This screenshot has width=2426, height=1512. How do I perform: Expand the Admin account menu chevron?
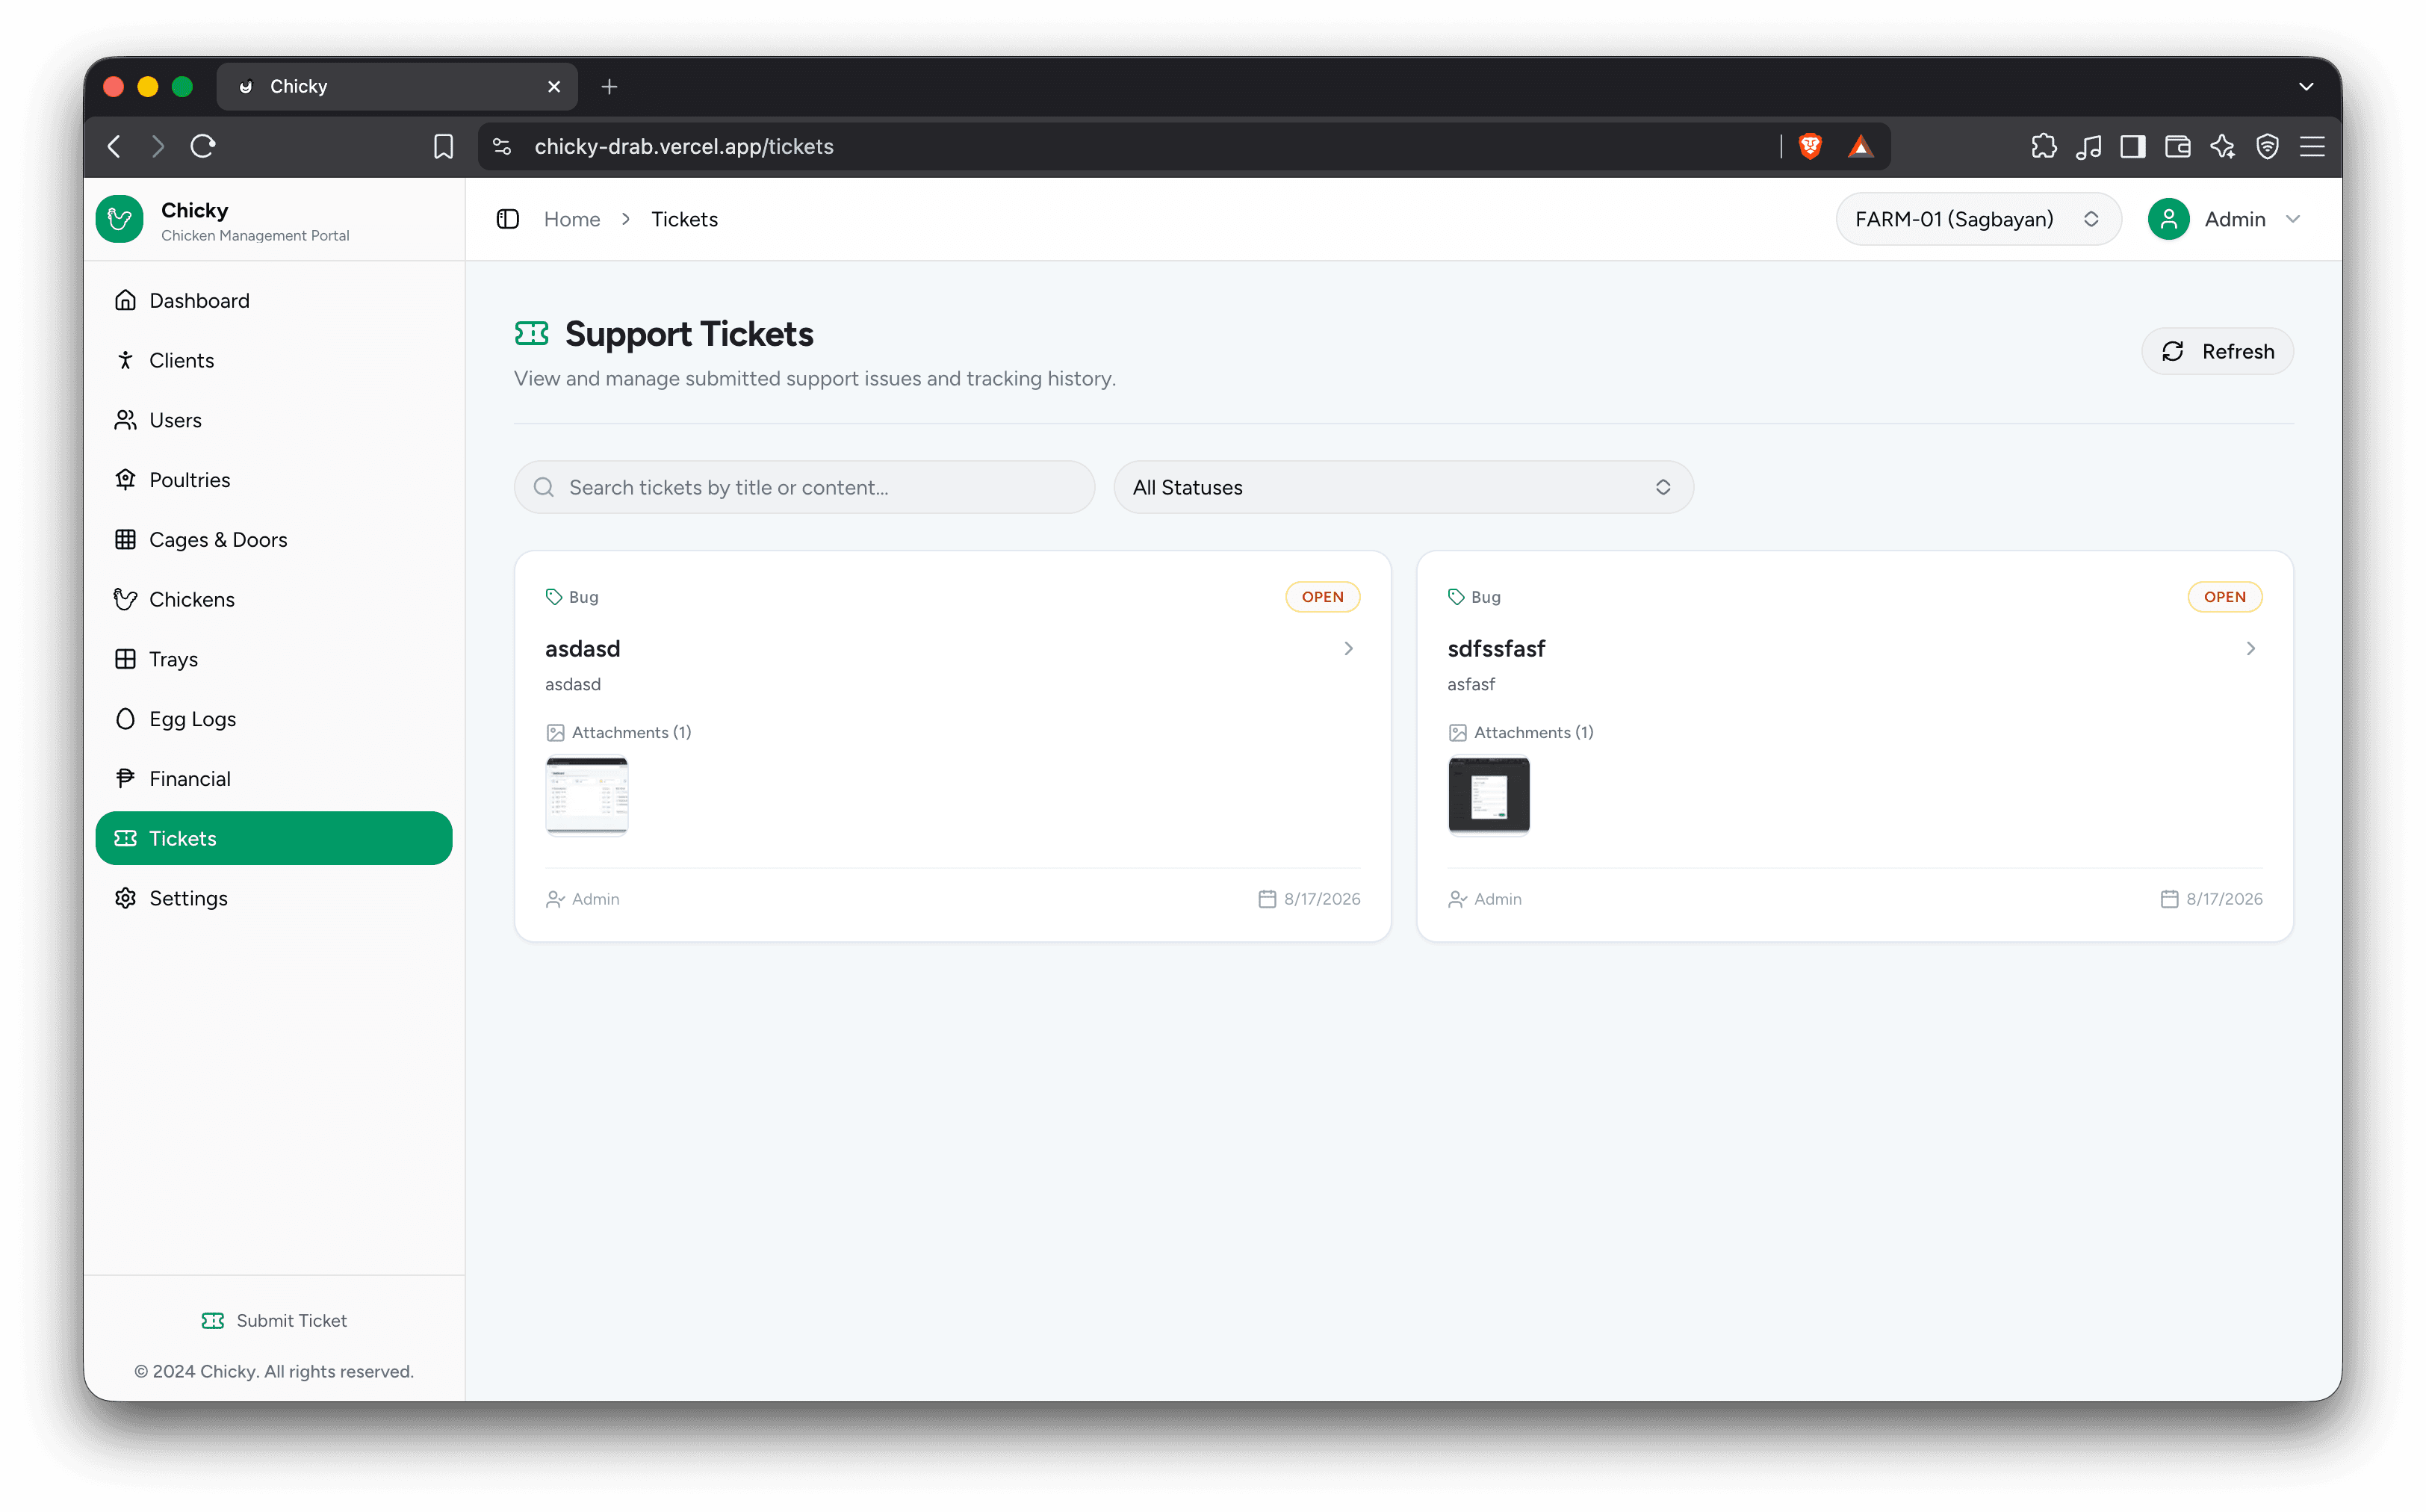[2292, 219]
